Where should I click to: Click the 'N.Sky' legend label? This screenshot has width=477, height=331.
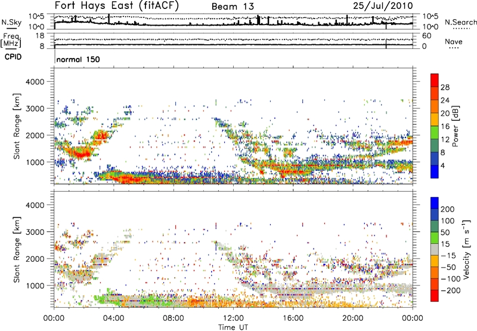(11, 22)
